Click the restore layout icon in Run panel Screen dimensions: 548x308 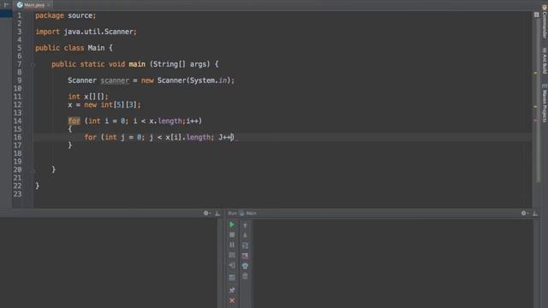pyautogui.click(x=232, y=277)
